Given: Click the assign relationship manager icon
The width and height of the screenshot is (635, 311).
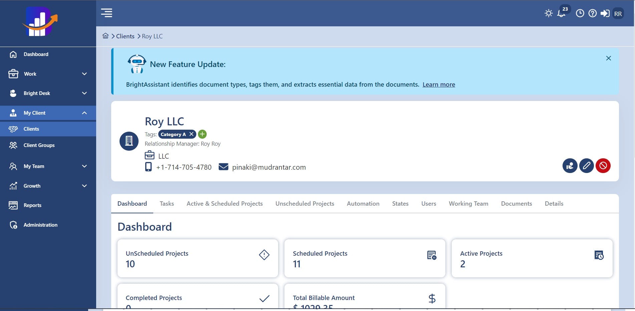Looking at the screenshot, I should 570,166.
